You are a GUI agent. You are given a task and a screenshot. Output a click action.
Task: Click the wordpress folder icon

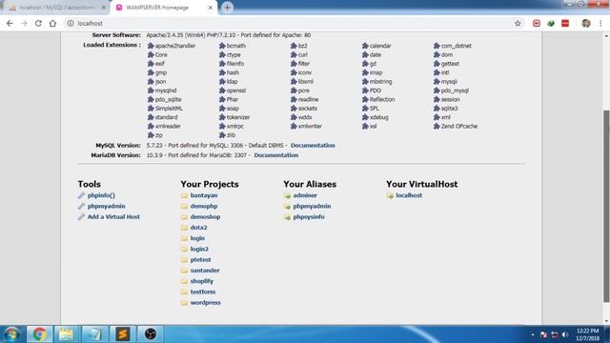pyautogui.click(x=184, y=302)
